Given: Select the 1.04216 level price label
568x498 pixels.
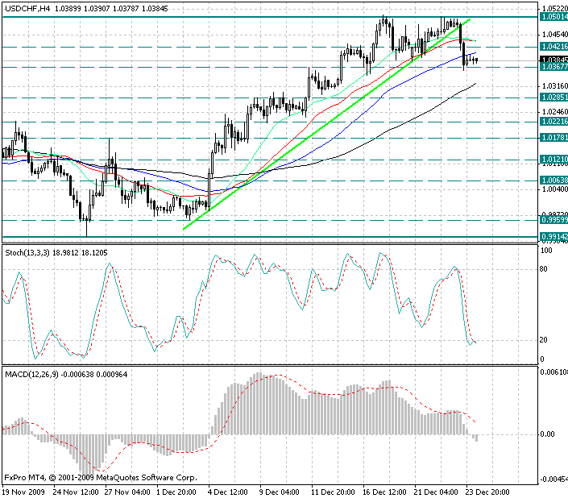Looking at the screenshot, I should tap(553, 47).
